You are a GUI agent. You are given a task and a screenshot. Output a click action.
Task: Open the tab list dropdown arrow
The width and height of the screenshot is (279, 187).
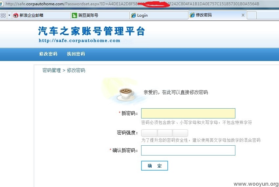(x=9, y=15)
